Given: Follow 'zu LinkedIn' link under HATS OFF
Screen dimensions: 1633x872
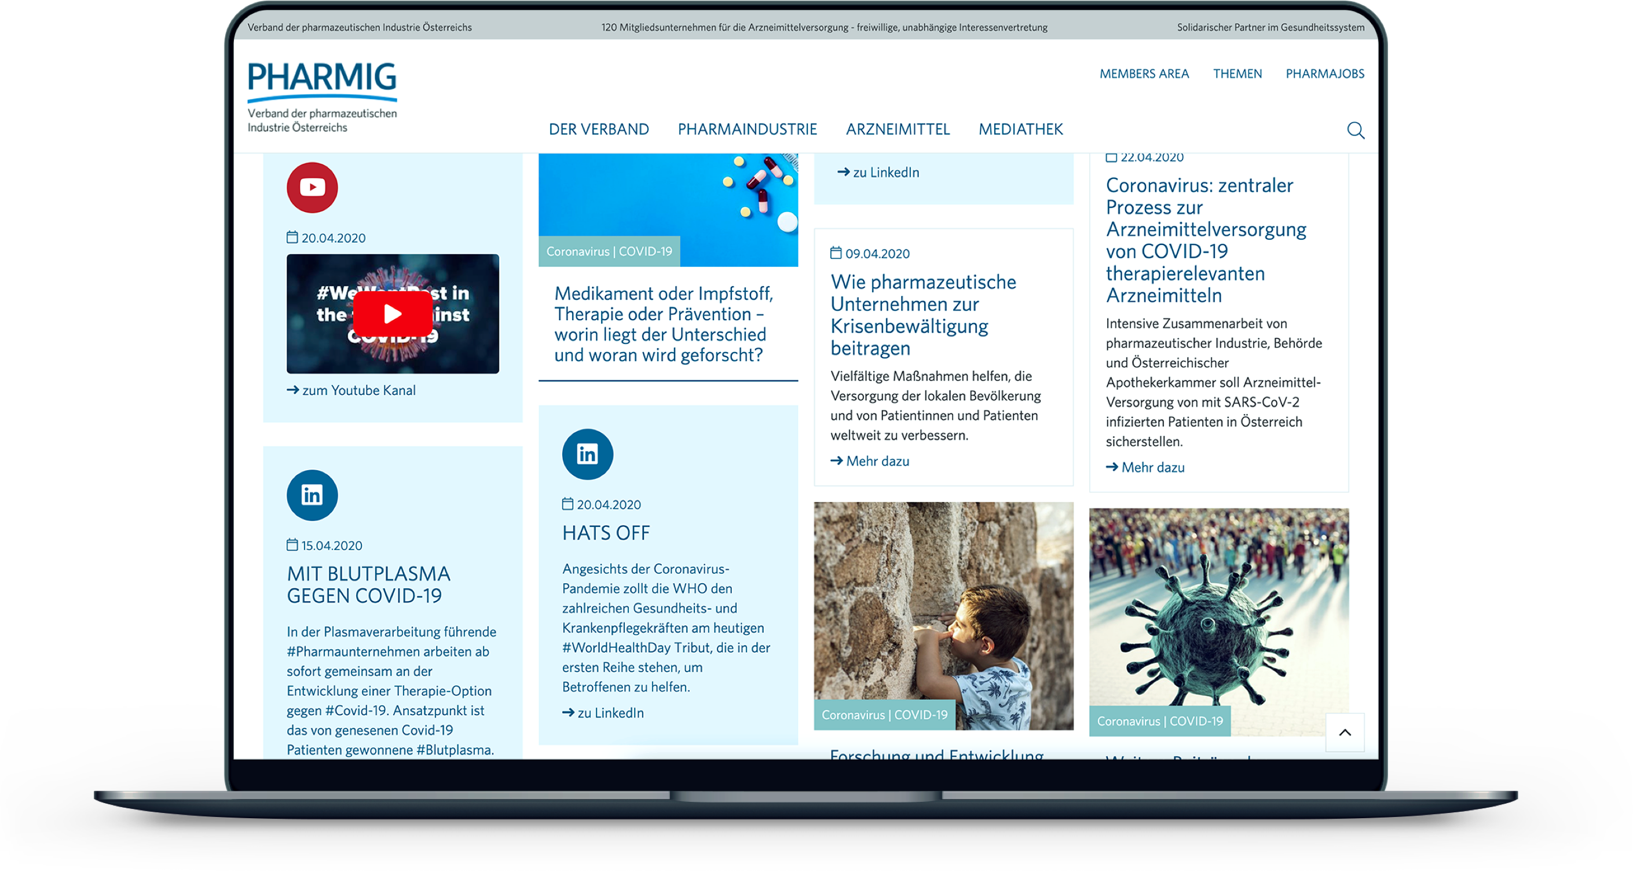Looking at the screenshot, I should pos(603,713).
